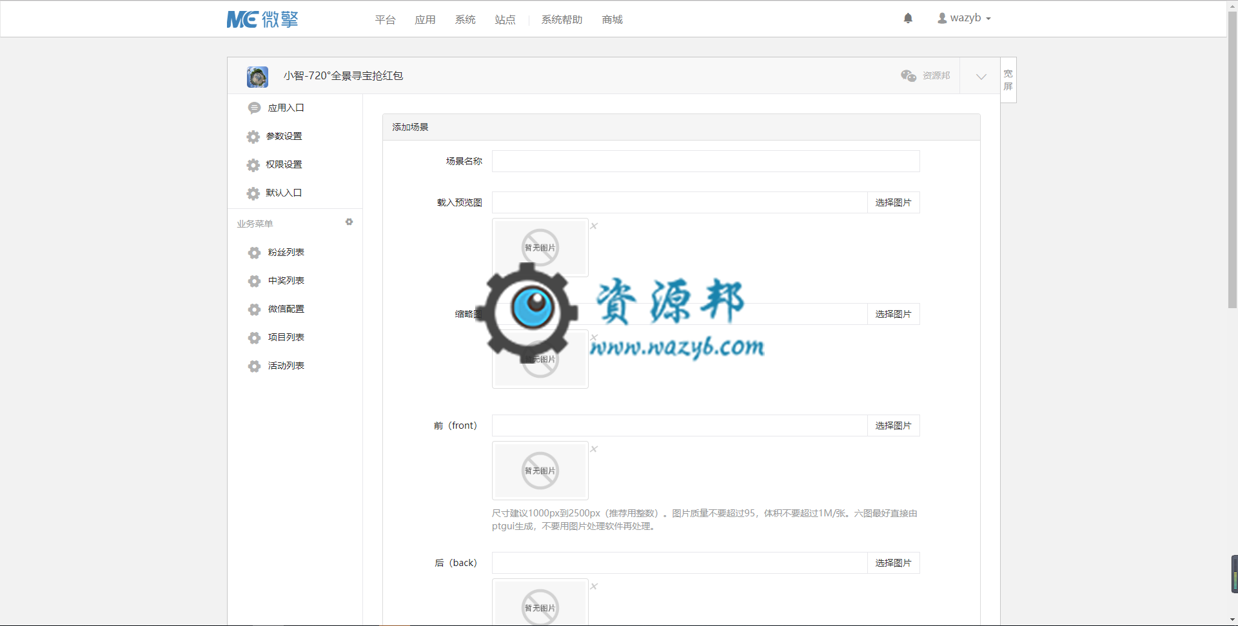Click the 资源邦 account label
Screen dimensions: 1238x626
coord(936,75)
